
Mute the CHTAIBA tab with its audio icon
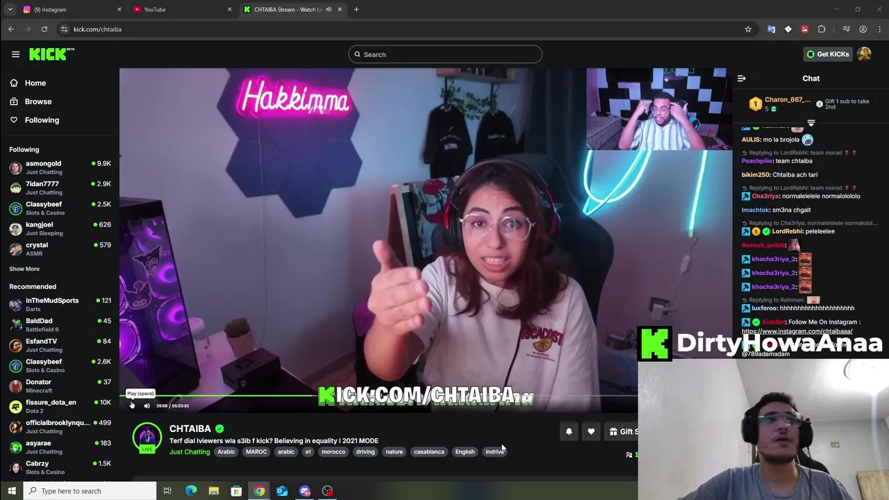point(329,10)
